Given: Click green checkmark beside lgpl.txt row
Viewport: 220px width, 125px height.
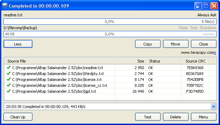Looking at the screenshot, I should (9, 91).
